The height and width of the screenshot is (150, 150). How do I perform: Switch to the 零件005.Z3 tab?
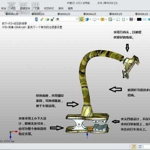click(x=115, y=14)
